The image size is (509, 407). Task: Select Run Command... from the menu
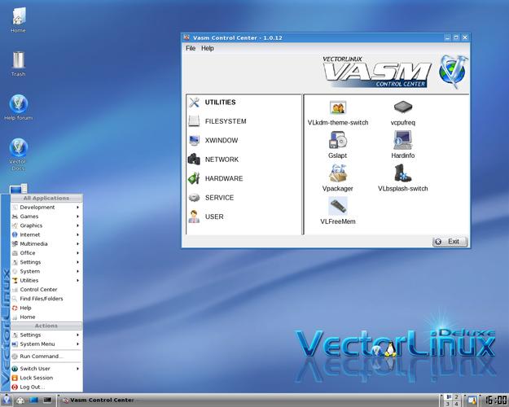[x=46, y=357]
